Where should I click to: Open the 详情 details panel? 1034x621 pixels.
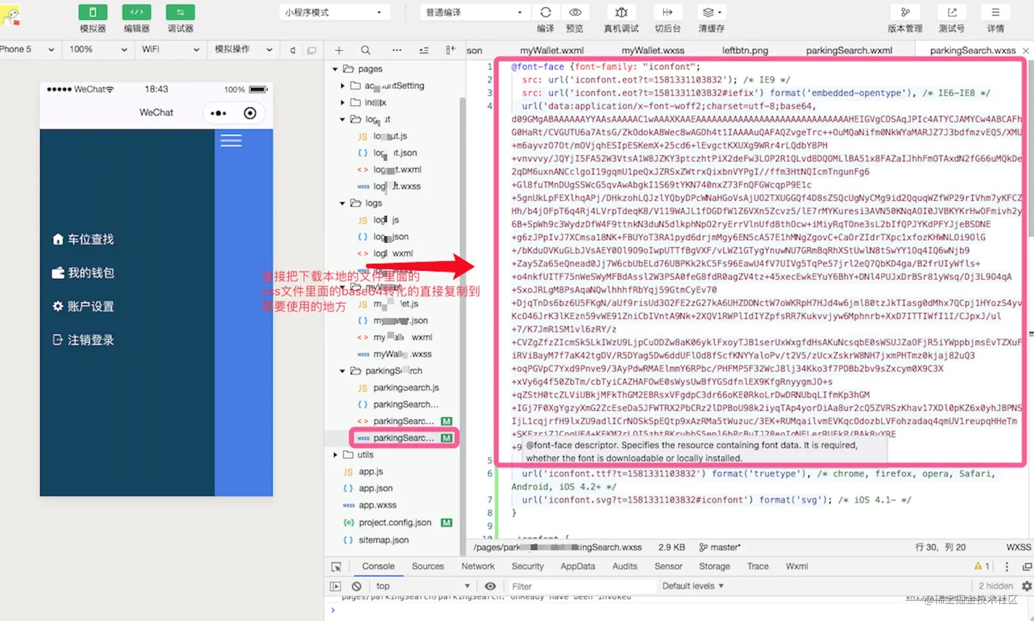995,12
